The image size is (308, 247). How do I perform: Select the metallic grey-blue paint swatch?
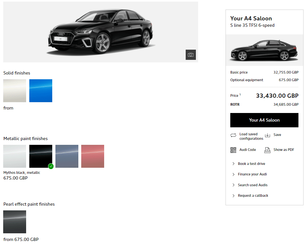[x=67, y=156]
